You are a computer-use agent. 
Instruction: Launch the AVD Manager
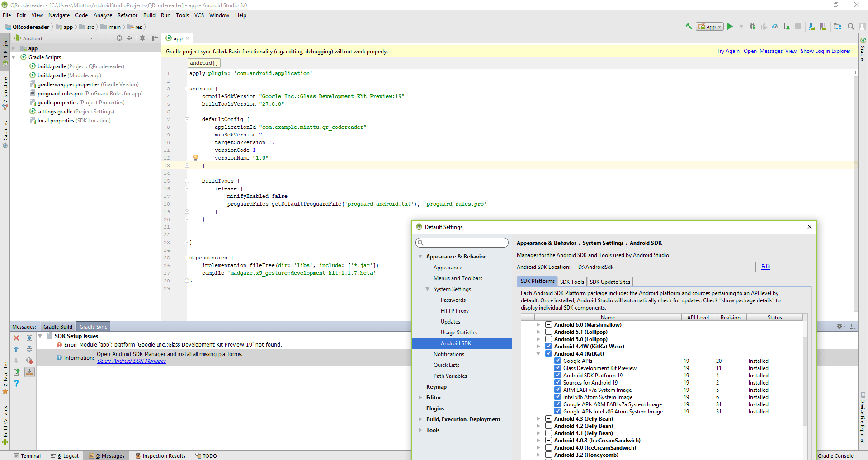point(824,27)
